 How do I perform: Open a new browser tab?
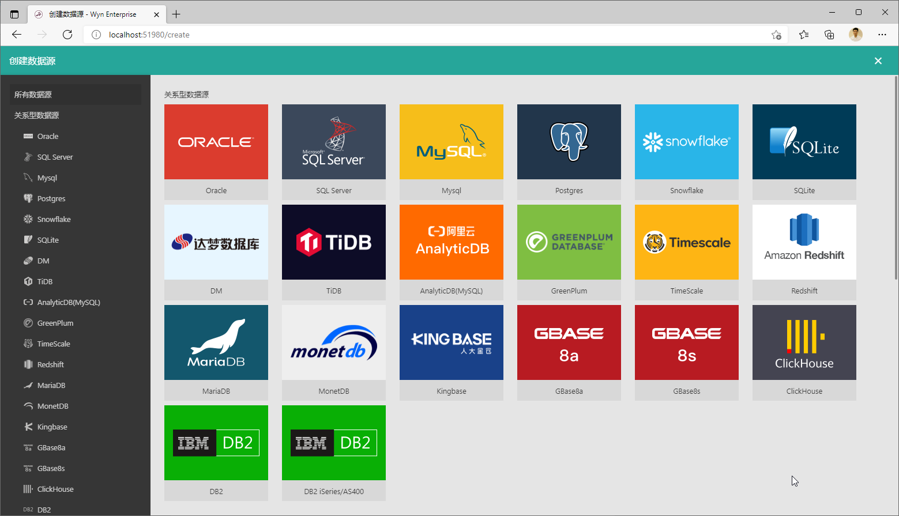click(176, 14)
